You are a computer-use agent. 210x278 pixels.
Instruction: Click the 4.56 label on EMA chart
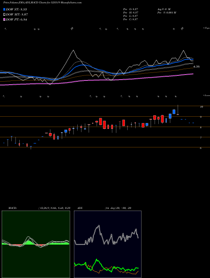click(x=197, y=67)
